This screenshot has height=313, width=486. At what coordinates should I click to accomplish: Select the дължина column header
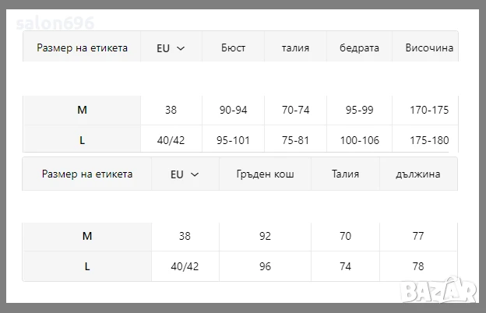[x=418, y=174]
